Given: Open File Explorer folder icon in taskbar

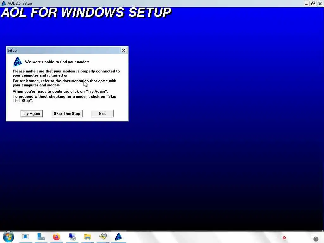Looking at the screenshot, I should (x=87, y=237).
